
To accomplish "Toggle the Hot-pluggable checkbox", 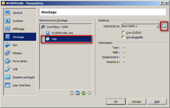I will tap(123, 37).
